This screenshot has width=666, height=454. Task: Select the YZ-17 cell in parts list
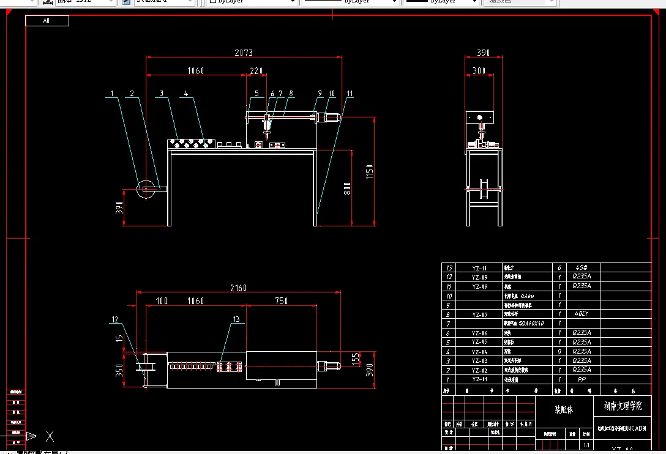coord(479,314)
